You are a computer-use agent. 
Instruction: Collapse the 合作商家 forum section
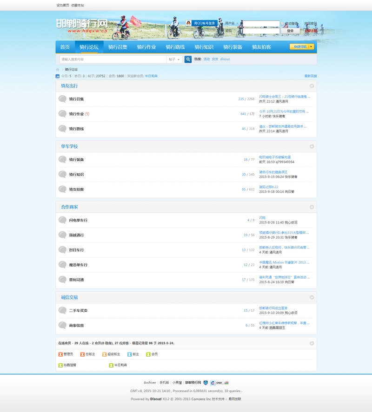click(x=312, y=207)
